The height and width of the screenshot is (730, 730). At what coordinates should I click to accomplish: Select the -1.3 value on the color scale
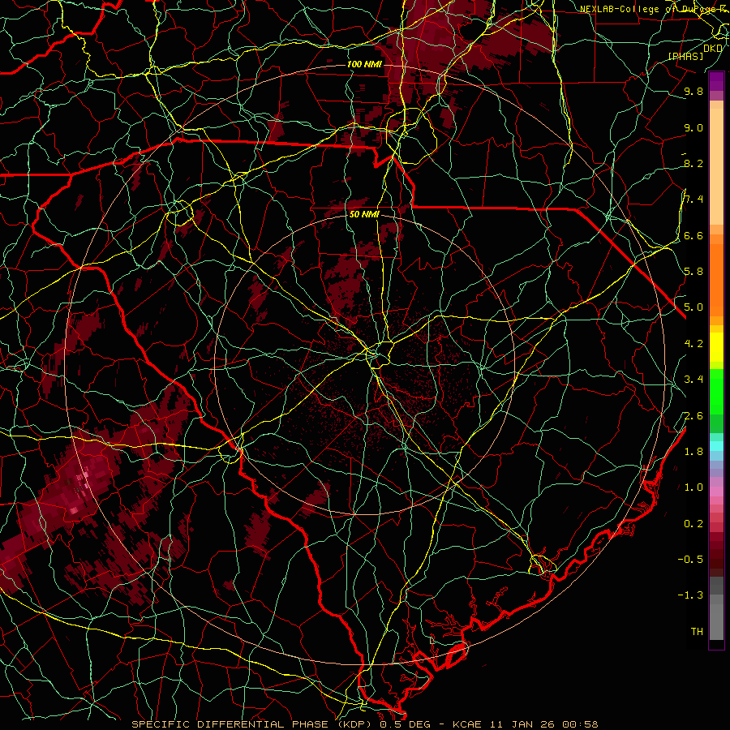point(690,595)
